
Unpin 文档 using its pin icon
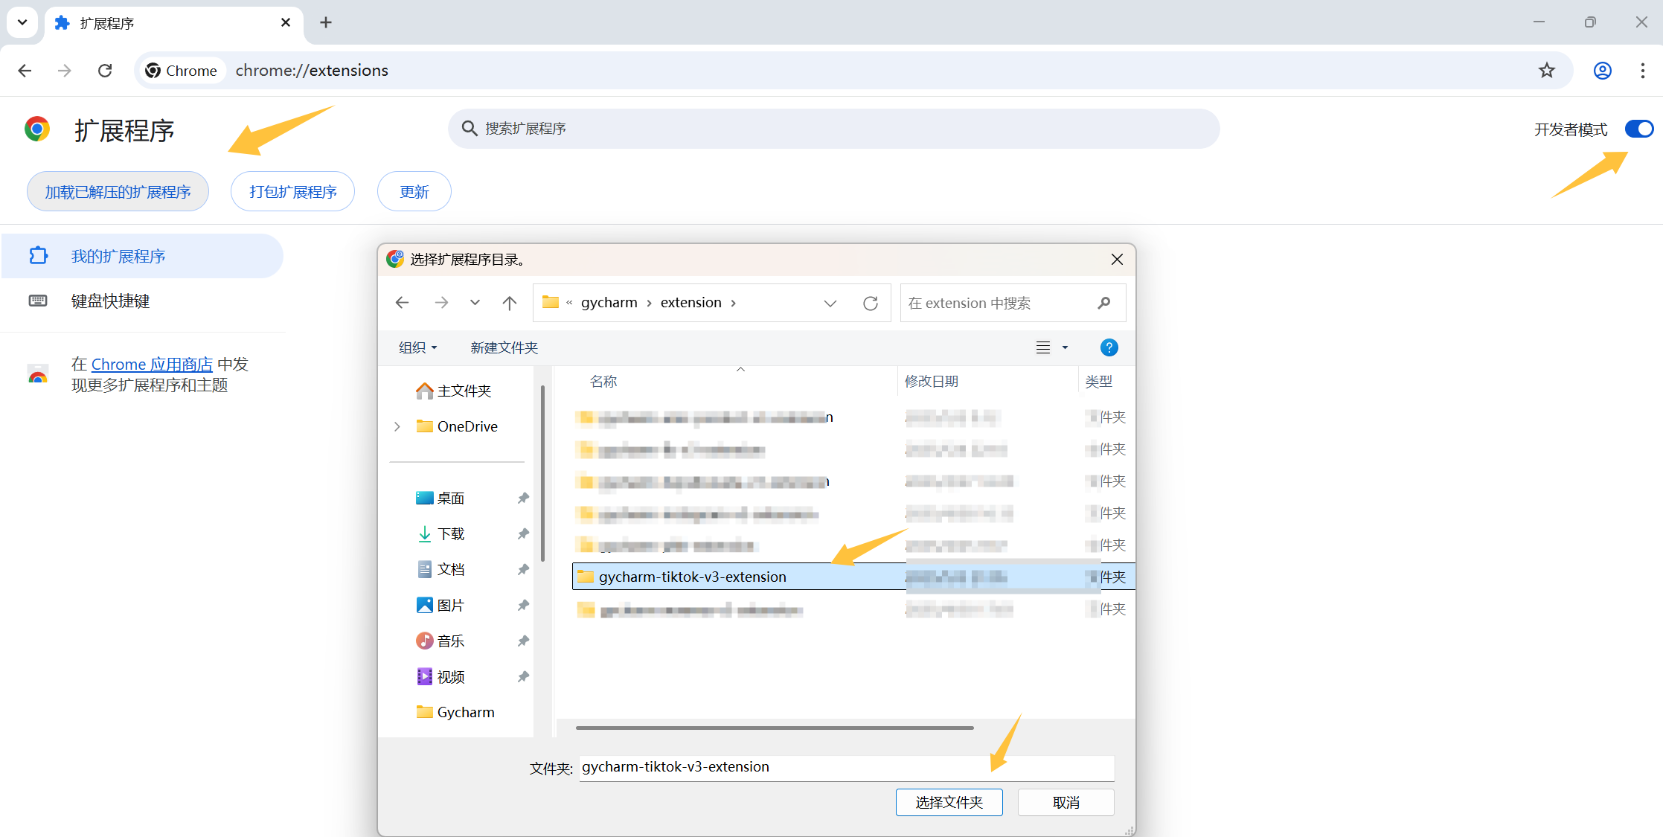523,569
